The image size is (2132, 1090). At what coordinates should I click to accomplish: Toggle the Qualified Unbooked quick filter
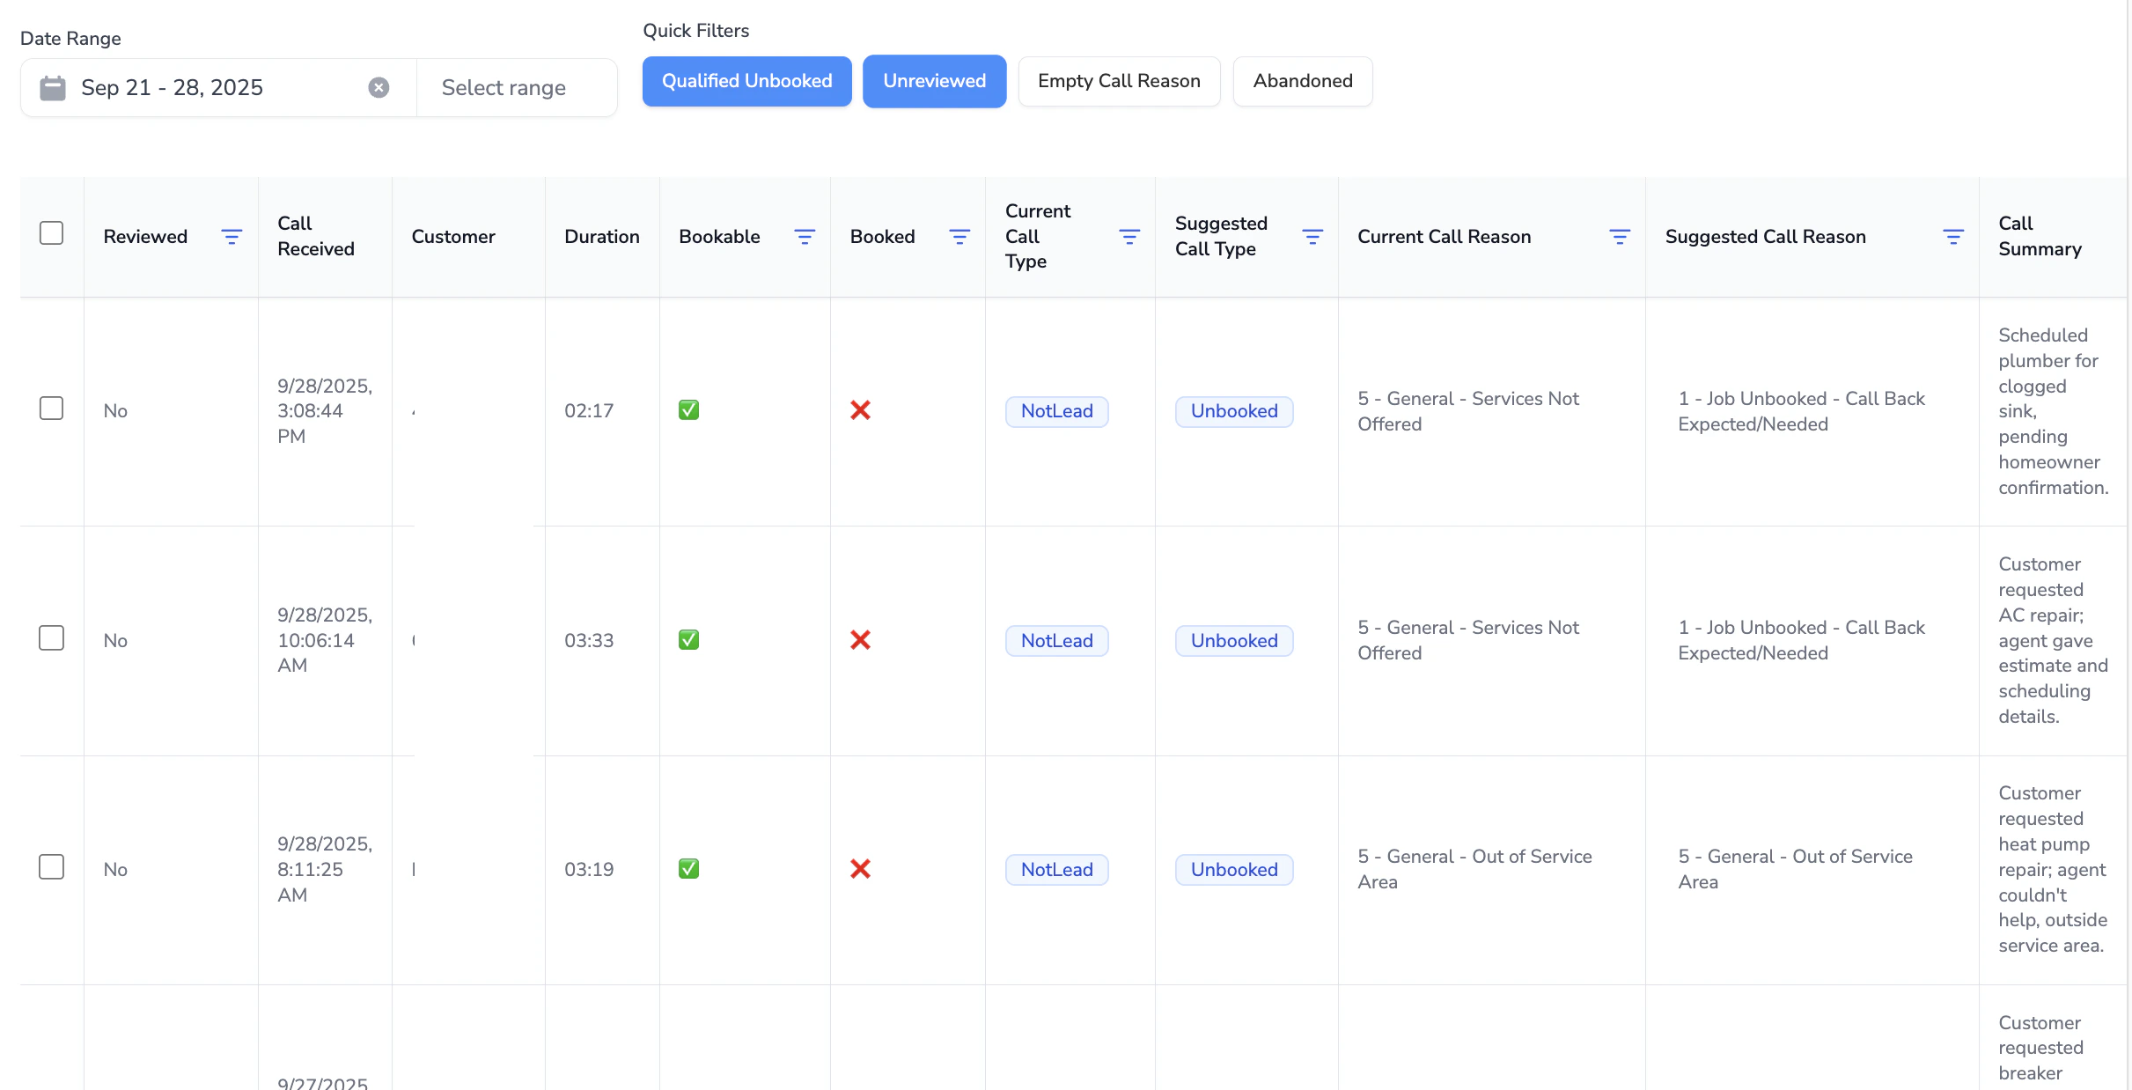746,81
